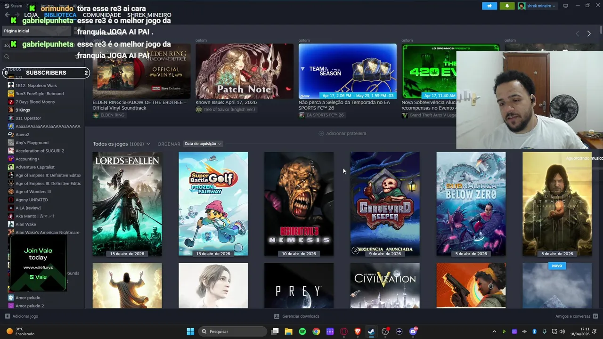Image resolution: width=603 pixels, height=339 pixels.
Task: Open the Steam announcements megaphone button
Action: (x=489, y=6)
